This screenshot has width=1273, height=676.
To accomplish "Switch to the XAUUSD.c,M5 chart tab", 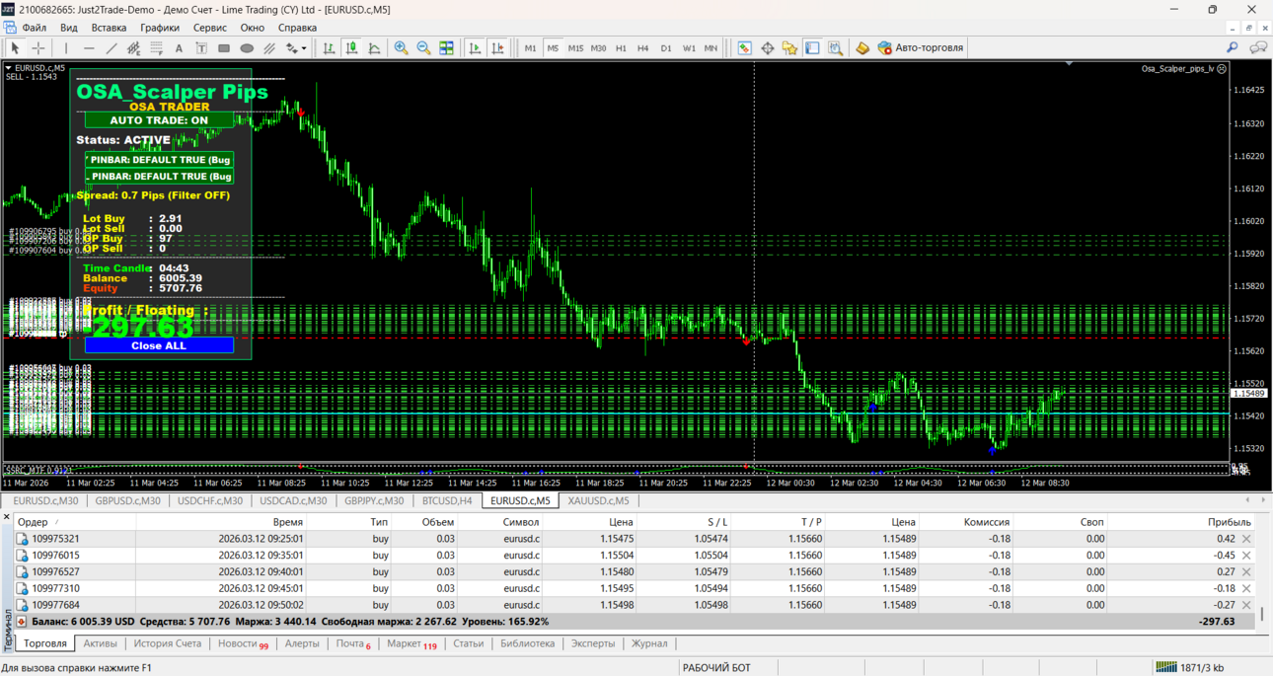I will click(x=598, y=500).
